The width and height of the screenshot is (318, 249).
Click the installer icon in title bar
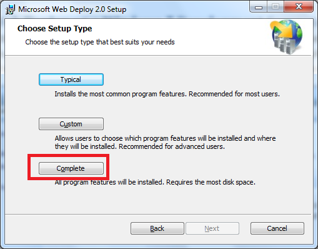[x=10, y=9]
